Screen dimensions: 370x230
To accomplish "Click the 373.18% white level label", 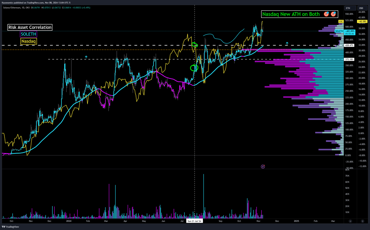I will (349, 59).
